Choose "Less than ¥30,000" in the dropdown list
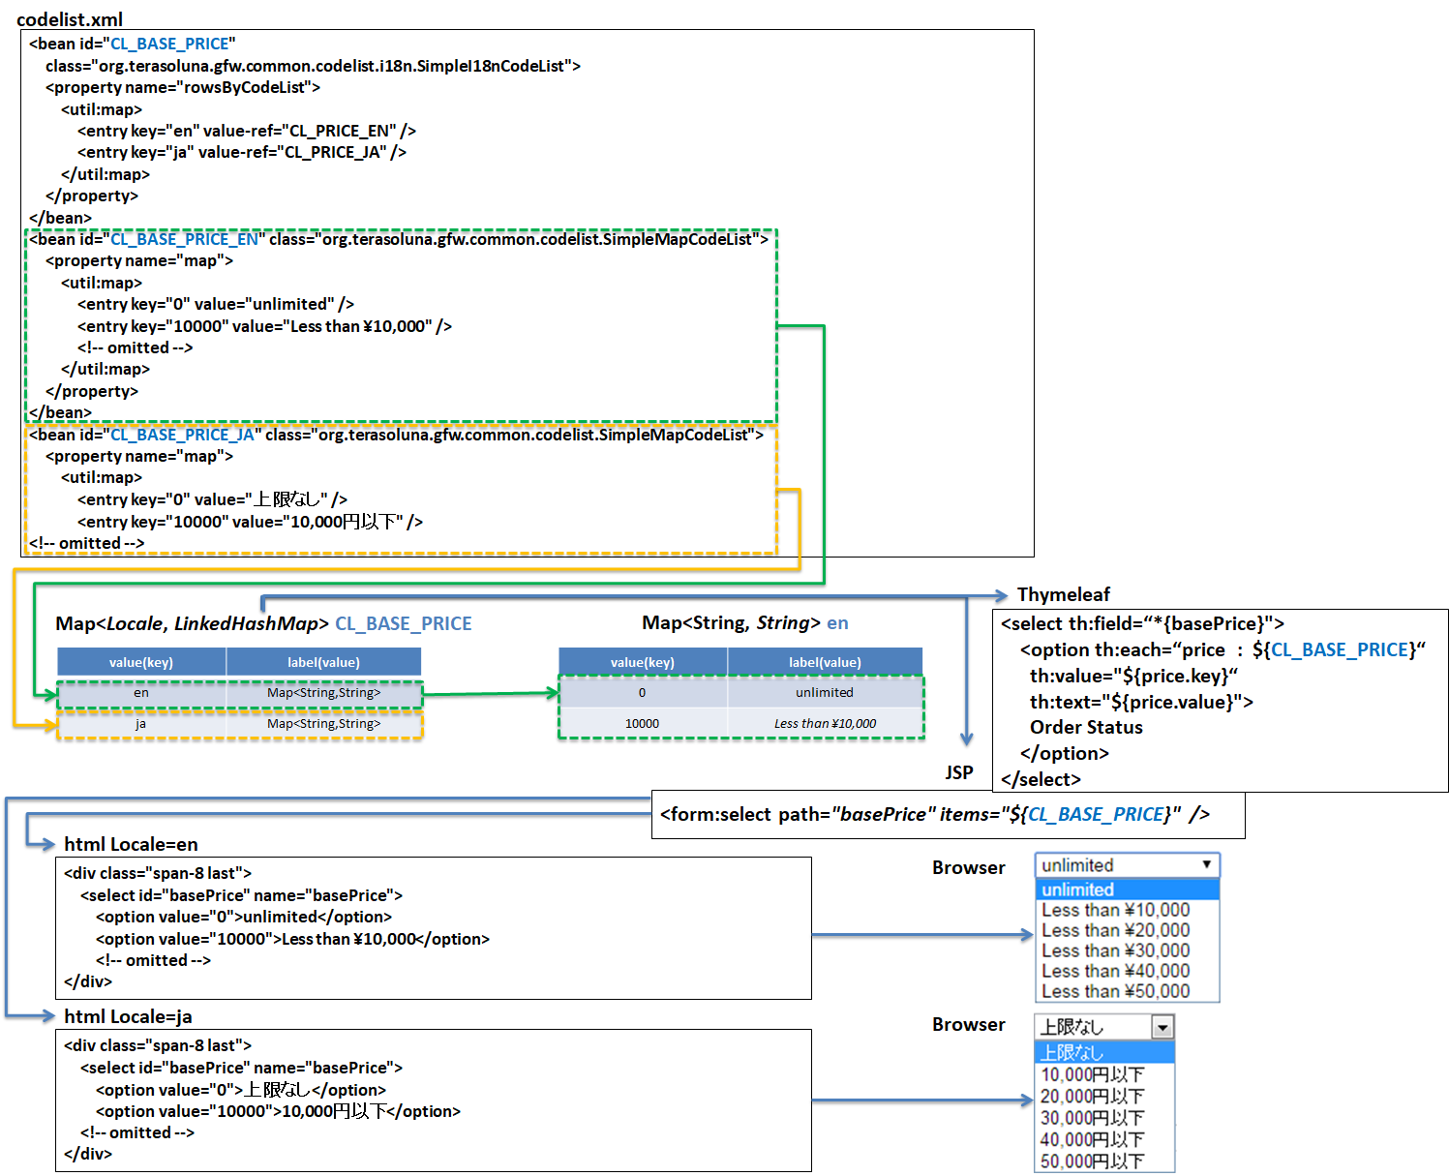This screenshot has height=1176, width=1449. point(1115,950)
